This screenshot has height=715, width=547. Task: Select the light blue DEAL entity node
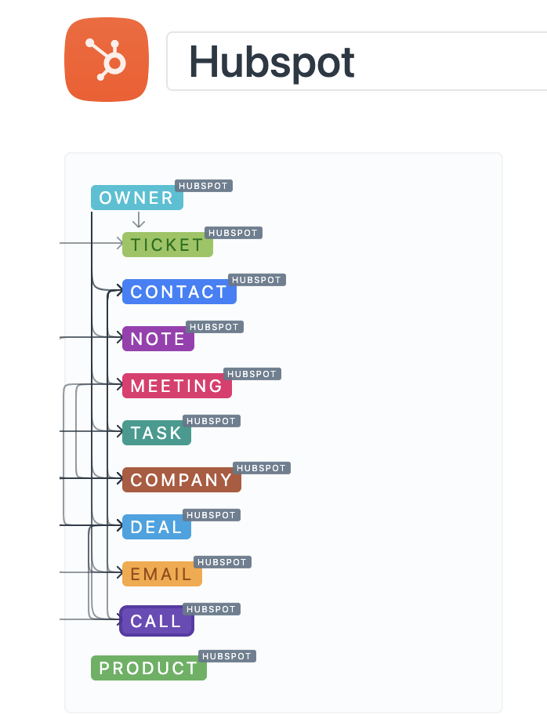tap(156, 527)
